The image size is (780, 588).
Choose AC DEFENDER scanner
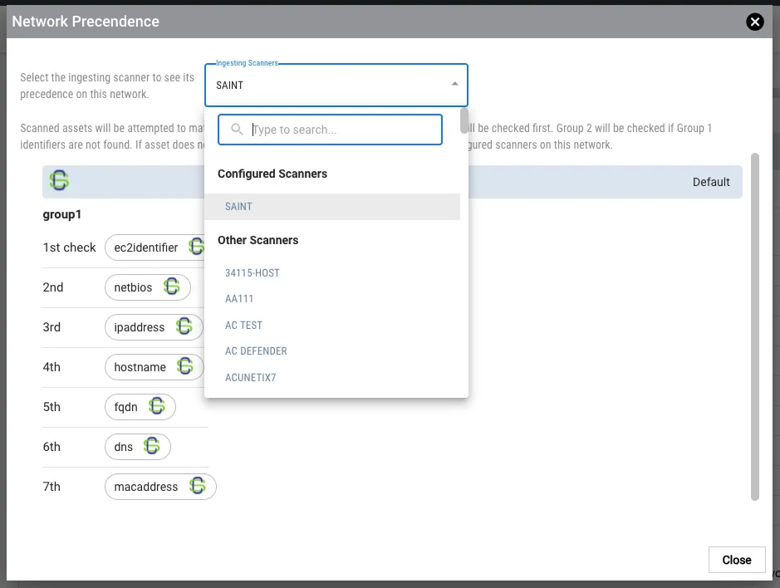point(256,350)
